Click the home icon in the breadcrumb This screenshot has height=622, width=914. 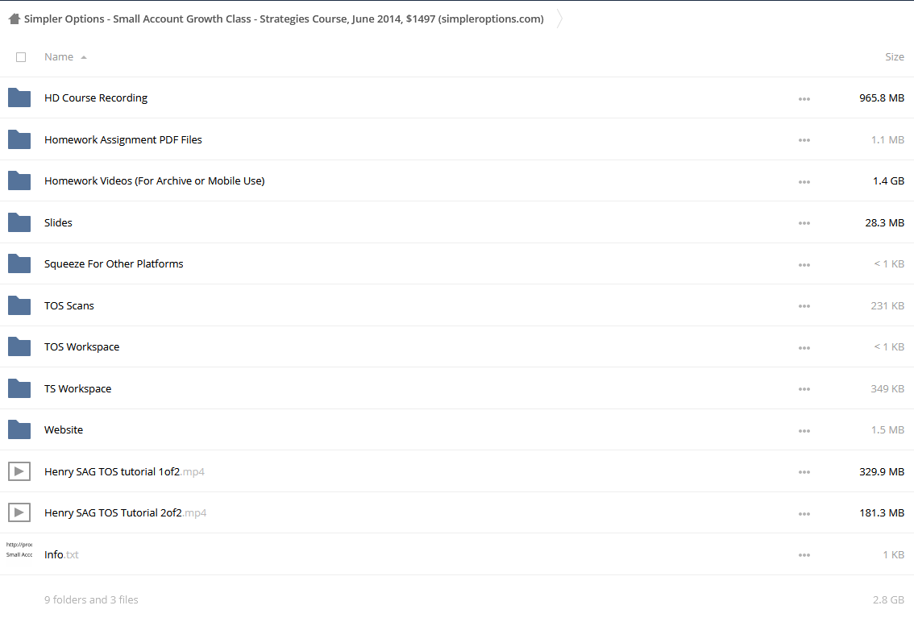pos(15,19)
